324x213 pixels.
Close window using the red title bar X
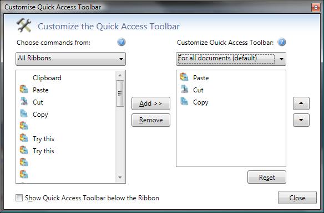[316, 8]
